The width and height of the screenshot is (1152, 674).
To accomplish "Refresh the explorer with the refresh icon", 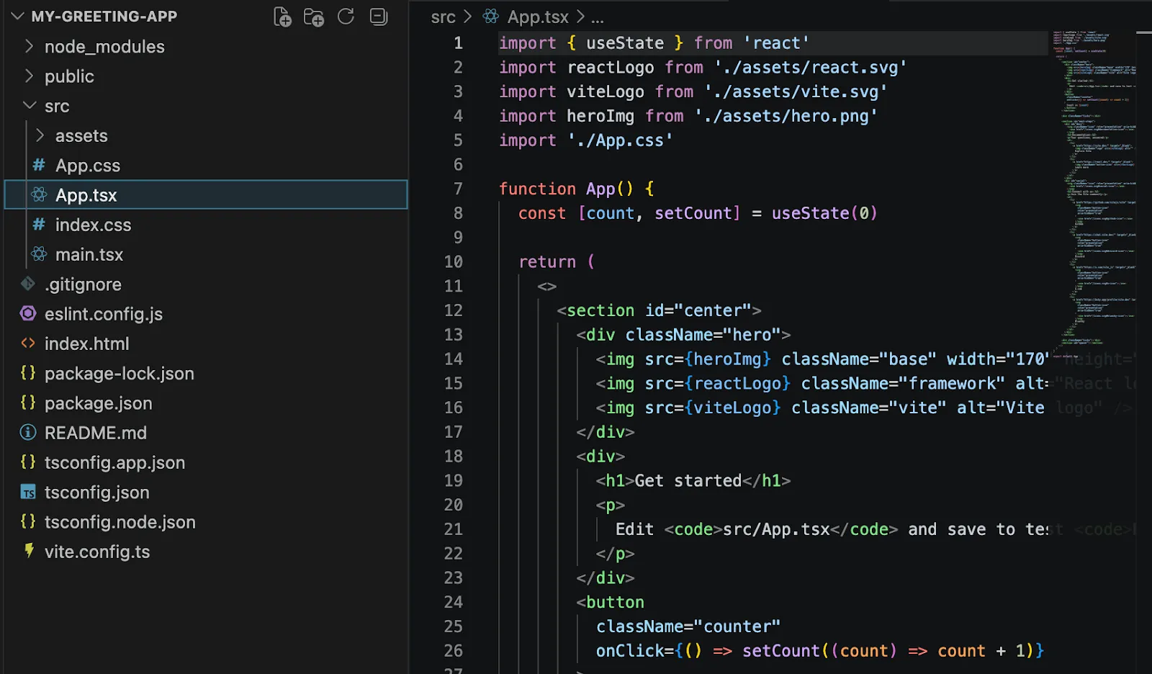I will coord(346,16).
